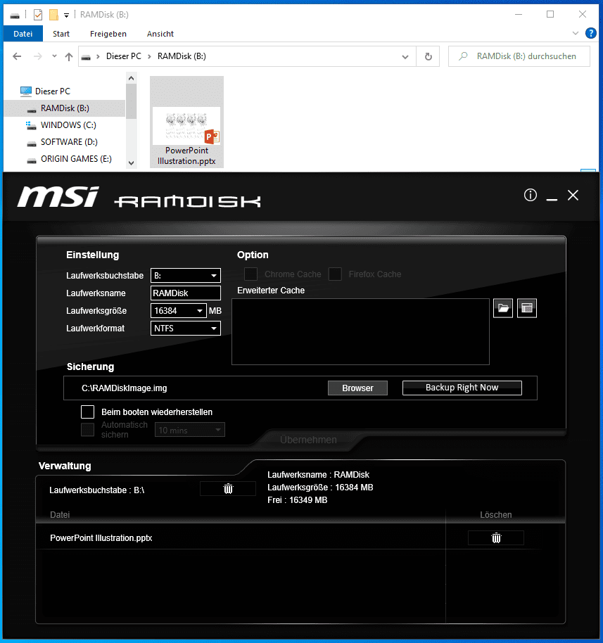Close the MSI RAMDisk window

point(573,195)
